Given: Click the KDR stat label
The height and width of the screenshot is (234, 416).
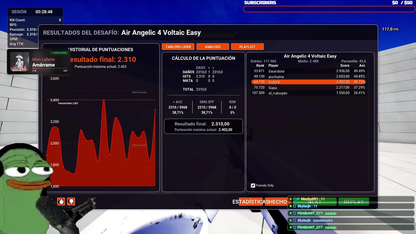Looking at the screenshot, I should (x=232, y=102).
